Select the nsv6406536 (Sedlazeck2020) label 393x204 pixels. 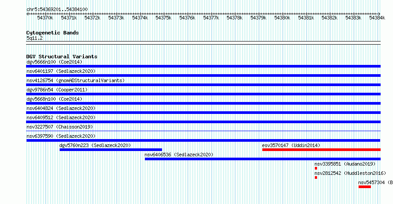click(179, 155)
